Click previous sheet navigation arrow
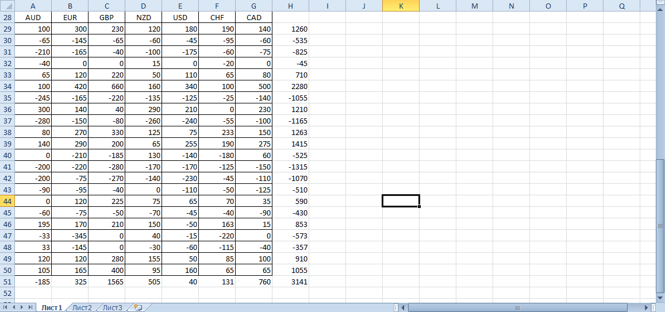Viewport: 665px width, 312px height. click(13, 307)
